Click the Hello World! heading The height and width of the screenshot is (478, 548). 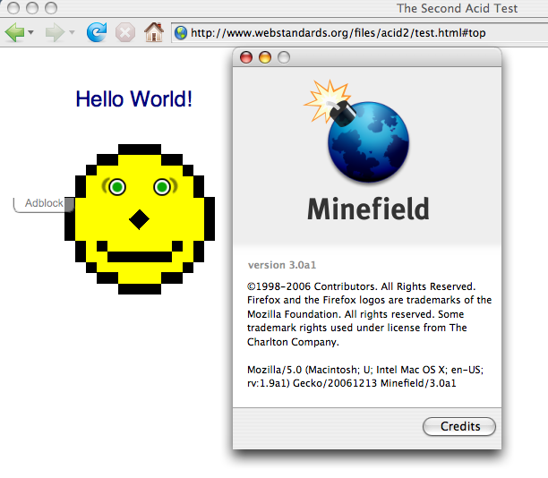[133, 98]
